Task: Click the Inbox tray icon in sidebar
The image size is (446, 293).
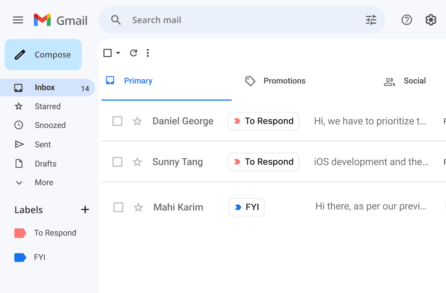Action: 18,88
